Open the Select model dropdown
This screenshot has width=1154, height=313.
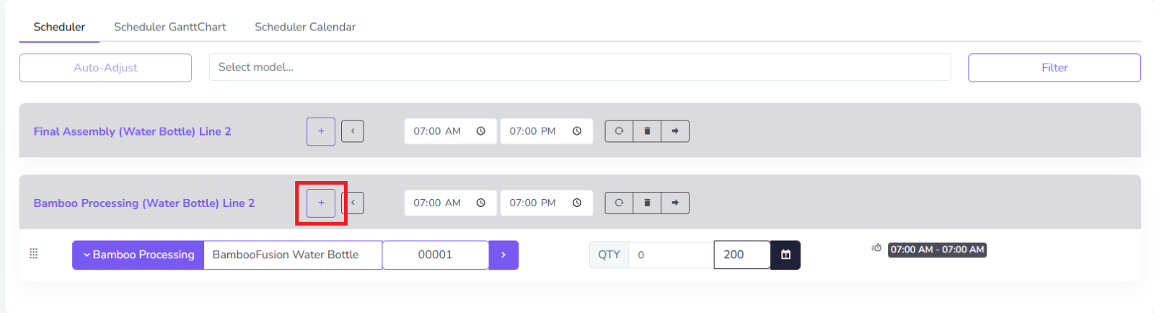click(x=579, y=67)
